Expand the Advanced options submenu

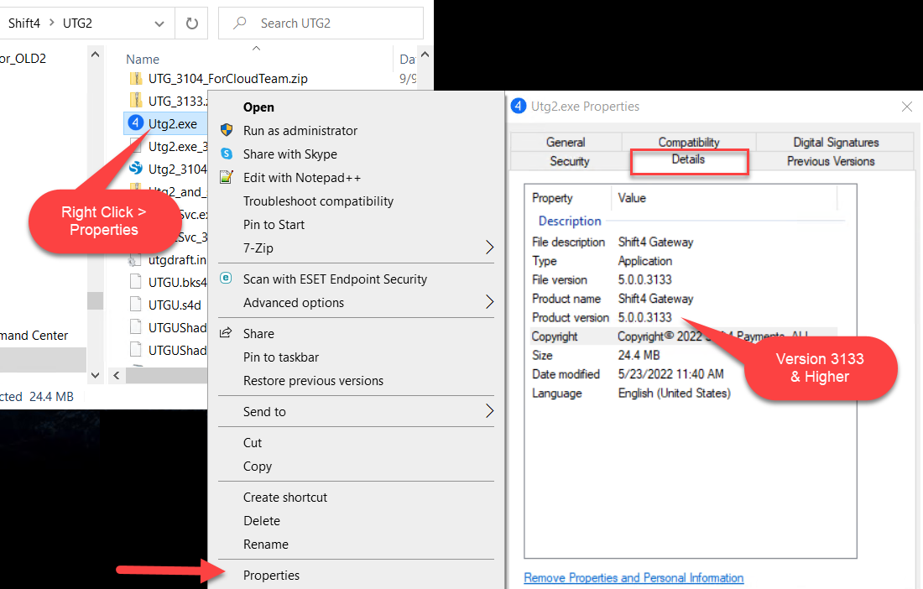489,302
